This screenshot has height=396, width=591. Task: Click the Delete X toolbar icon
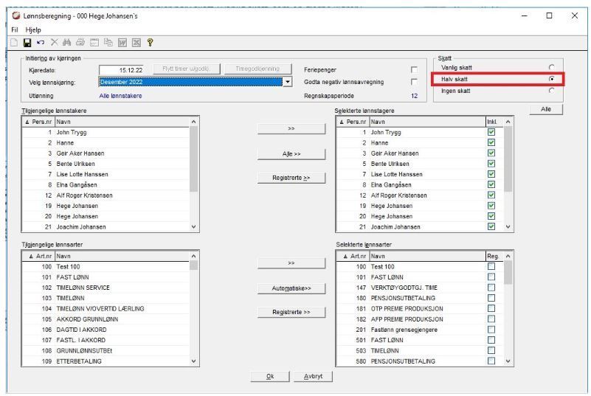click(x=55, y=42)
